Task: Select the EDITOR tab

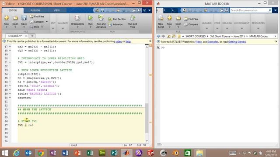Action: point(13,10)
